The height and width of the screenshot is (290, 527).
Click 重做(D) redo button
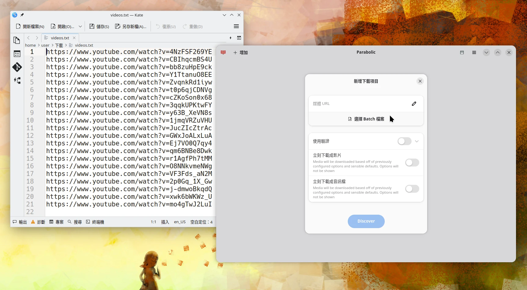[x=192, y=27]
